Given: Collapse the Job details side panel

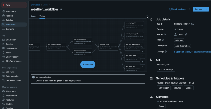Looking at the screenshot, I should coord(147,17).
